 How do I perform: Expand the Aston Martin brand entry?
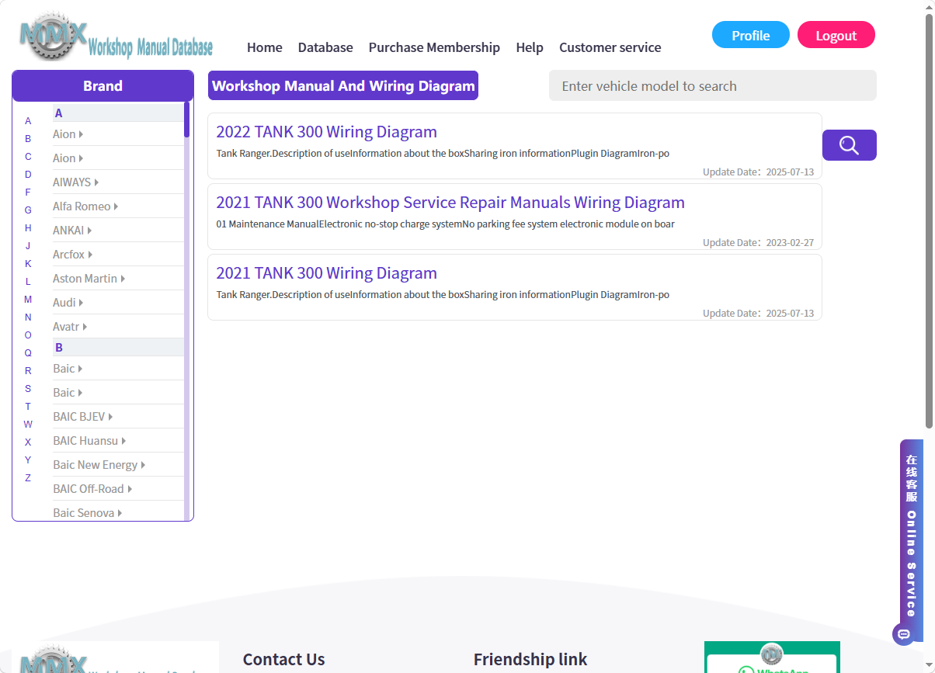(x=89, y=279)
